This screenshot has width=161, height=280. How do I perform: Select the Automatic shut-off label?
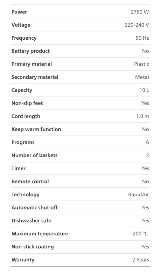click(35, 207)
